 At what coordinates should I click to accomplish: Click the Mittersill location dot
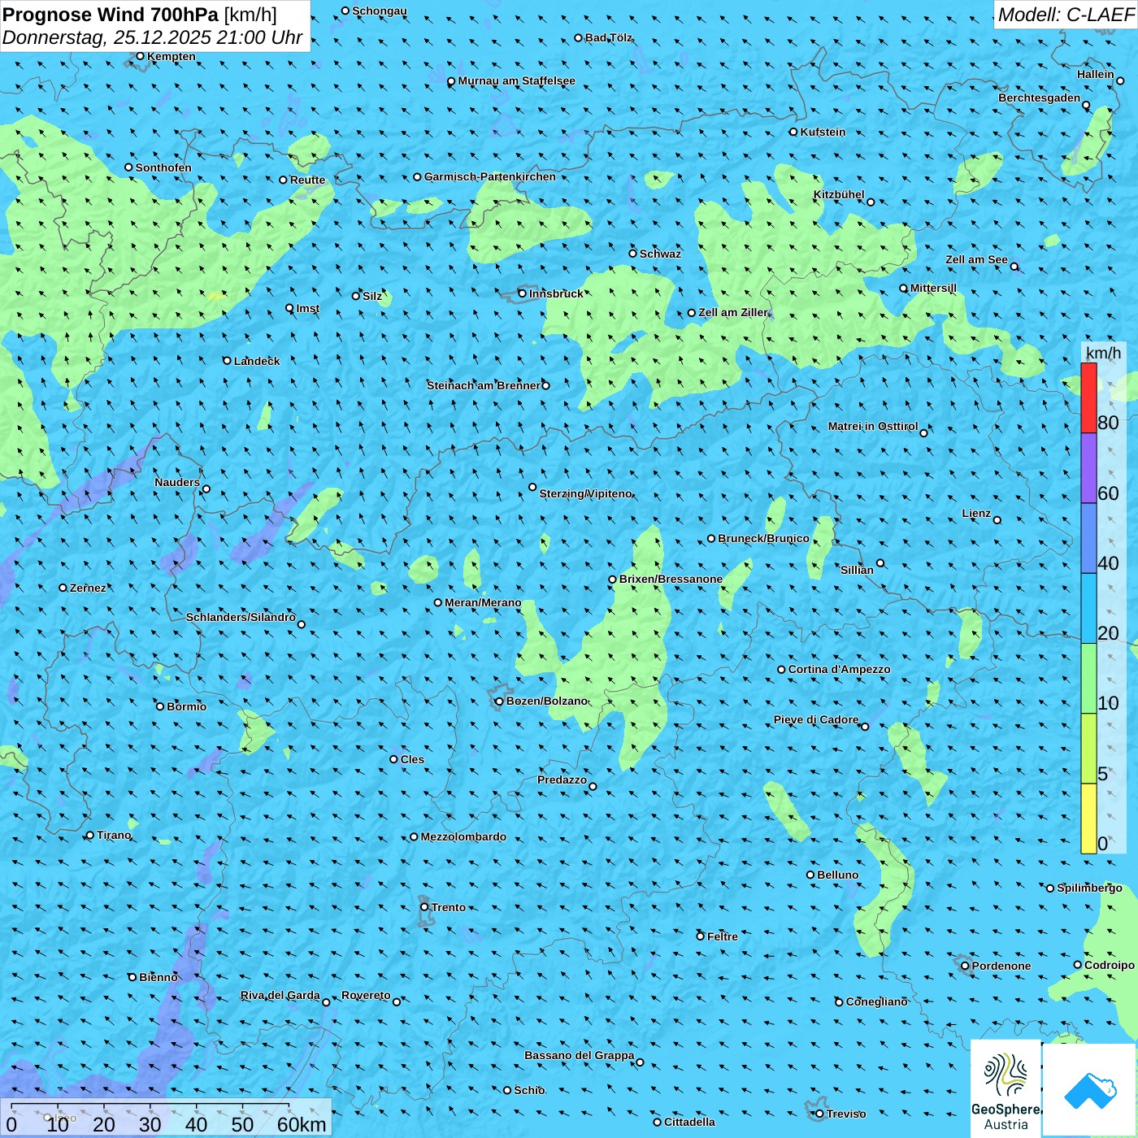coord(903,288)
